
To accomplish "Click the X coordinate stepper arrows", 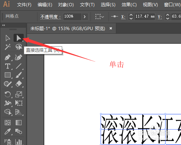I will pos(131,17).
